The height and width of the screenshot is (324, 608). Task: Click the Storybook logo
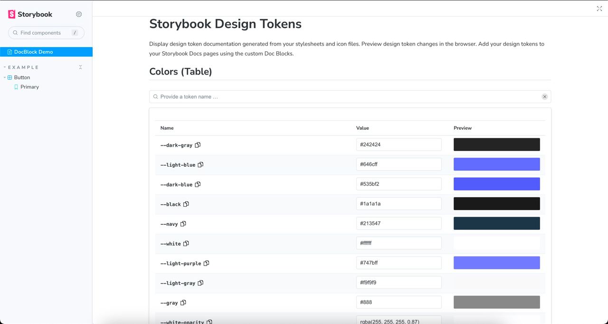(x=30, y=14)
